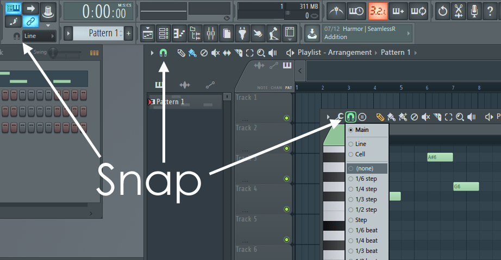This screenshot has height=260, width=501.
Task: Open Piano roll menu arrow left of wrench
Action: pyautogui.click(x=328, y=117)
